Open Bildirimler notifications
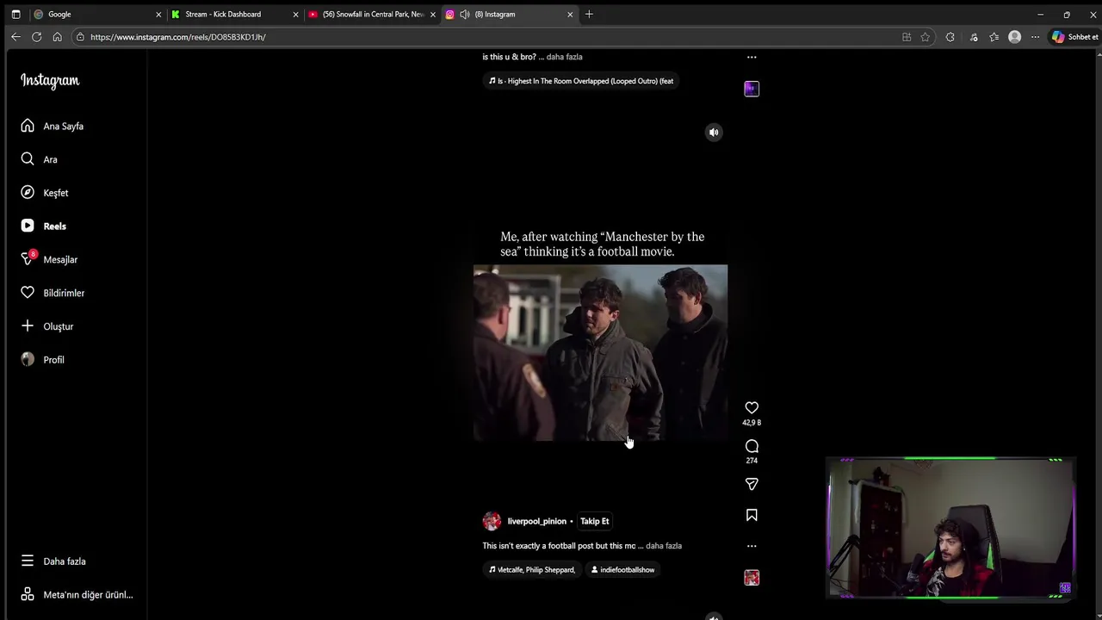This screenshot has height=620, width=1102. click(53, 293)
